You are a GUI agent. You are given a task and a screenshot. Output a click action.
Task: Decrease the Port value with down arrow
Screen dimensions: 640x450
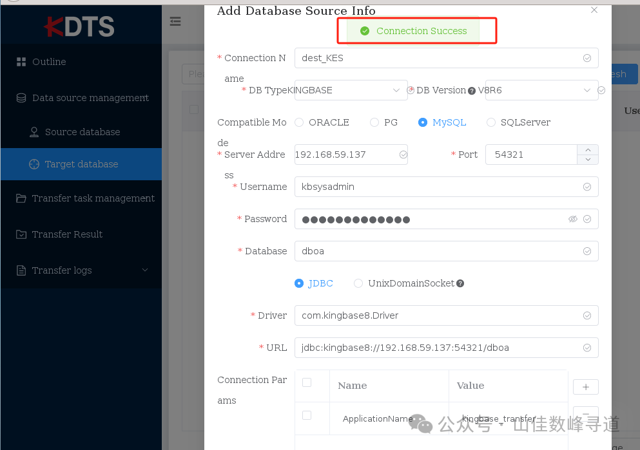click(x=588, y=160)
